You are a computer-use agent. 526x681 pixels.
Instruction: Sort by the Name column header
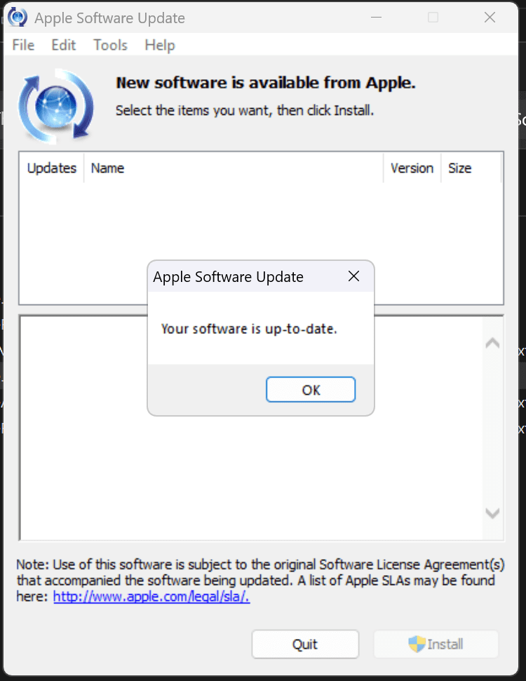234,168
